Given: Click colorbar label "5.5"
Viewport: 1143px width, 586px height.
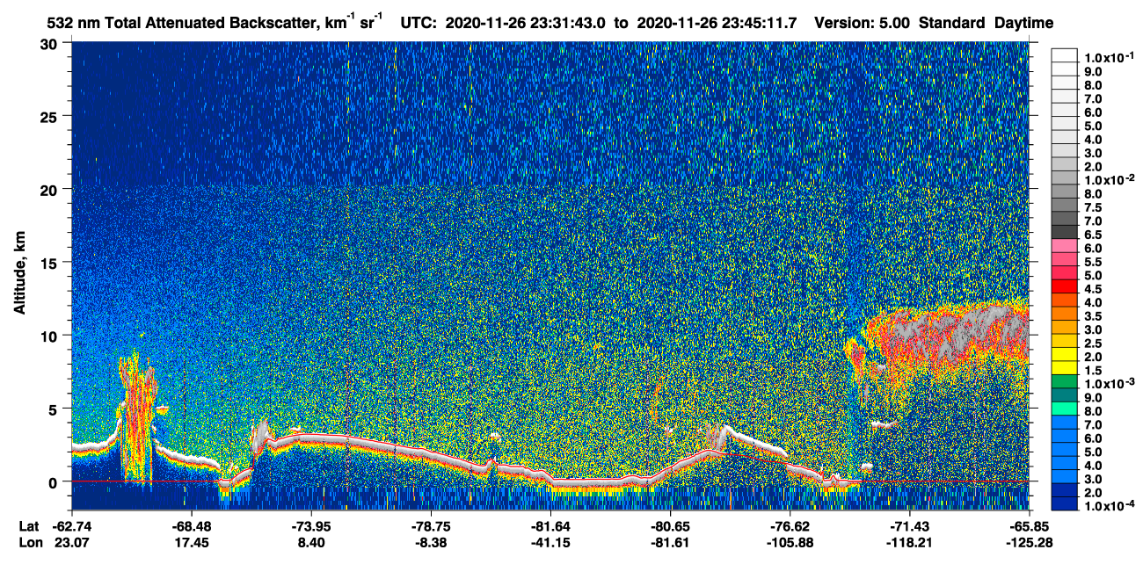Looking at the screenshot, I should (x=1095, y=262).
